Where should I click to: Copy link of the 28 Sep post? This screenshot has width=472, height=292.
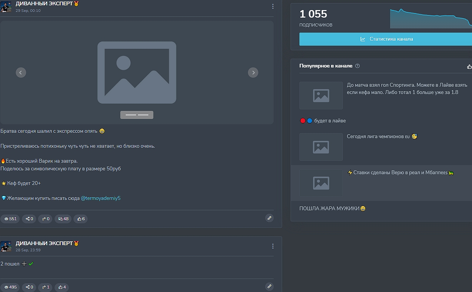pyautogui.click(x=269, y=286)
